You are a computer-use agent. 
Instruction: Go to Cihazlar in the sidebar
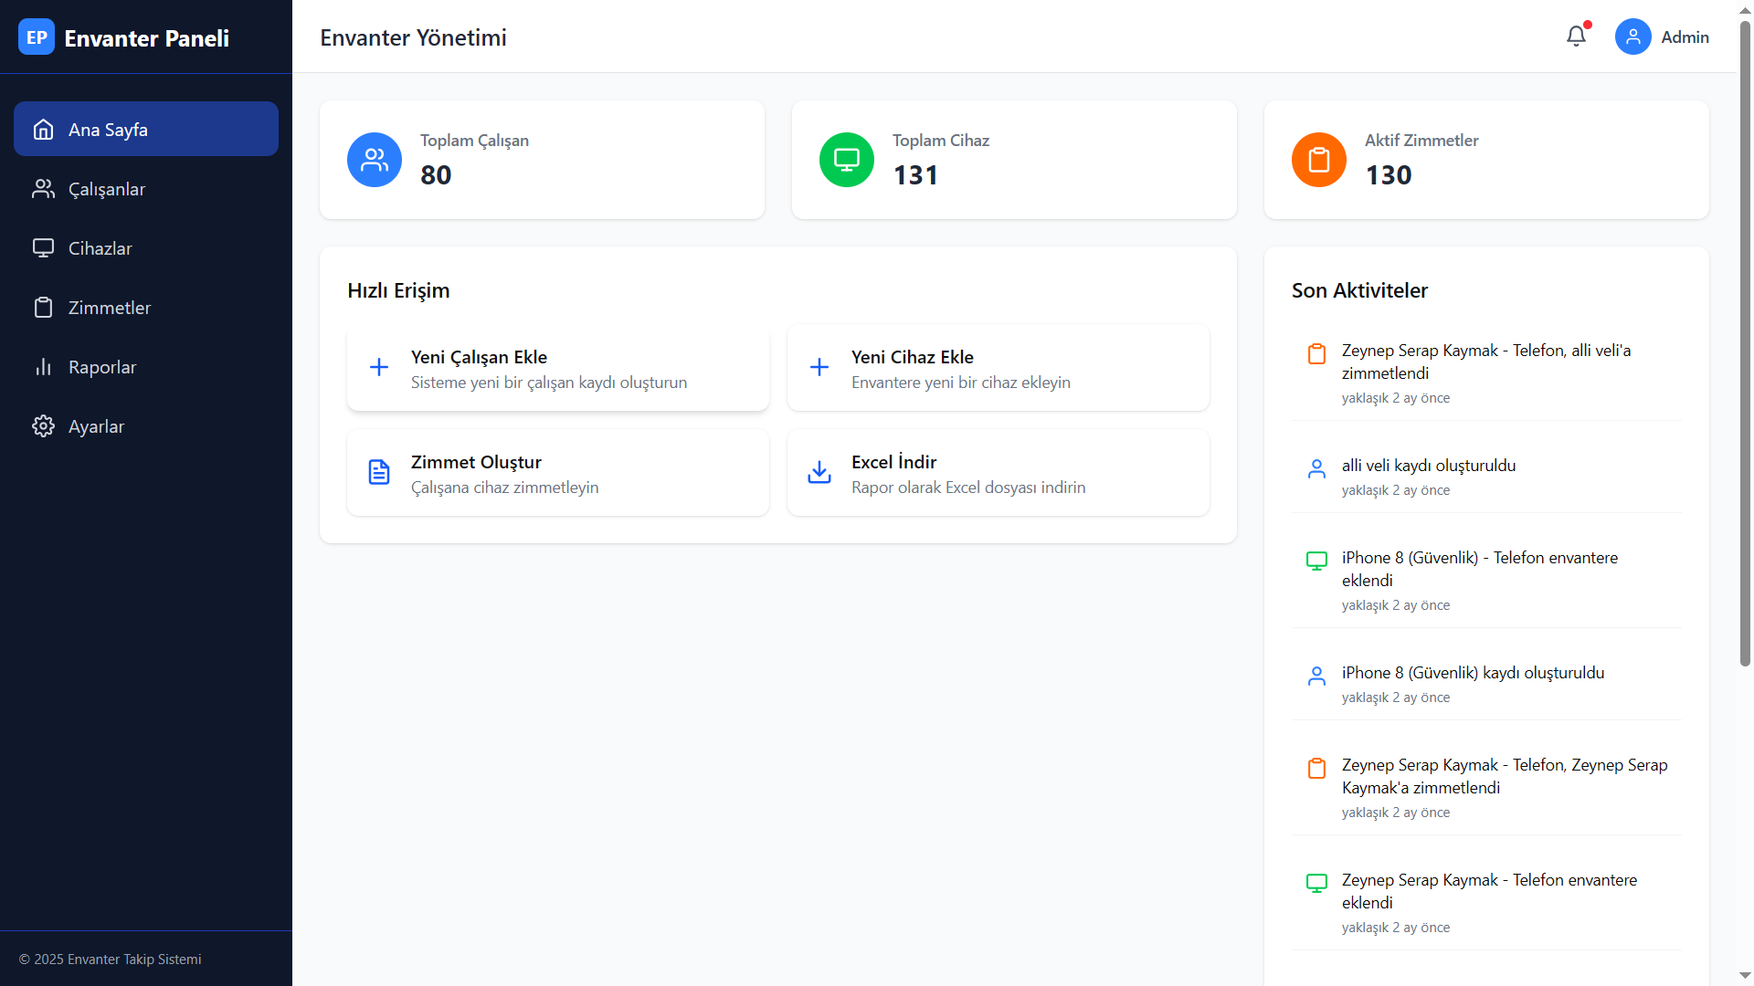[100, 248]
